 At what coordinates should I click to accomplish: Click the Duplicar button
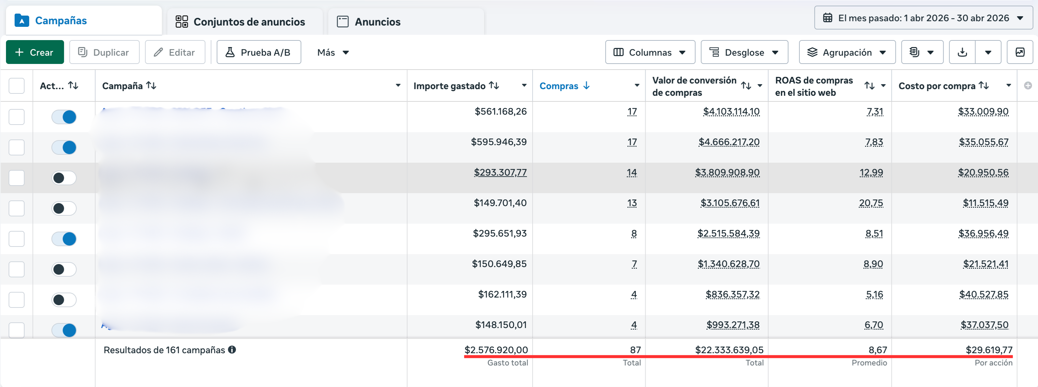click(x=104, y=52)
